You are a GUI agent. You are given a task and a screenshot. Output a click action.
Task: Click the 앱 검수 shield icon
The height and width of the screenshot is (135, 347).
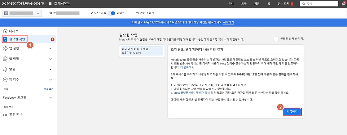(5, 79)
